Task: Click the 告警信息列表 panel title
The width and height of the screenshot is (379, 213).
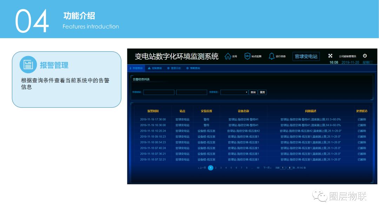Action: click(x=141, y=80)
